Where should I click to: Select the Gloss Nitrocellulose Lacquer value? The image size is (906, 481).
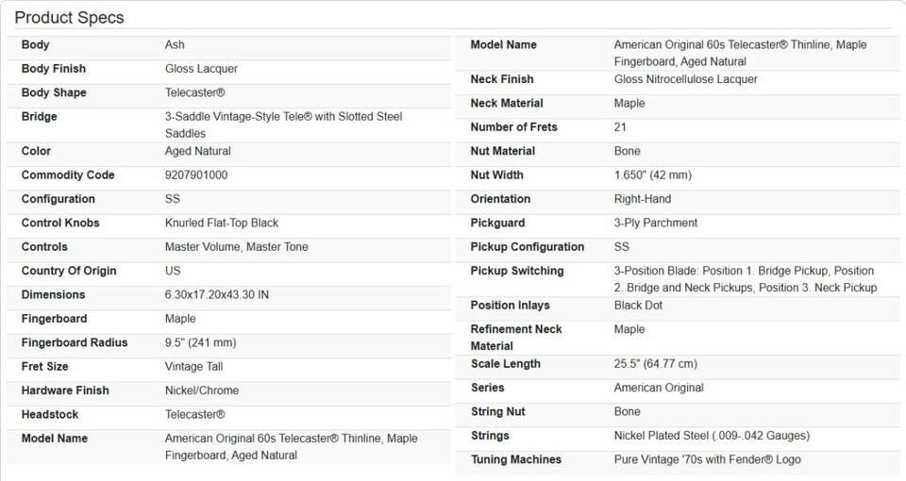click(686, 79)
